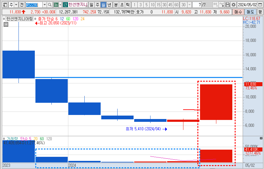Viewport: 264px width, 169px height.
Task: Open the 주 stock-type dropdown arrow
Action: 16,5
